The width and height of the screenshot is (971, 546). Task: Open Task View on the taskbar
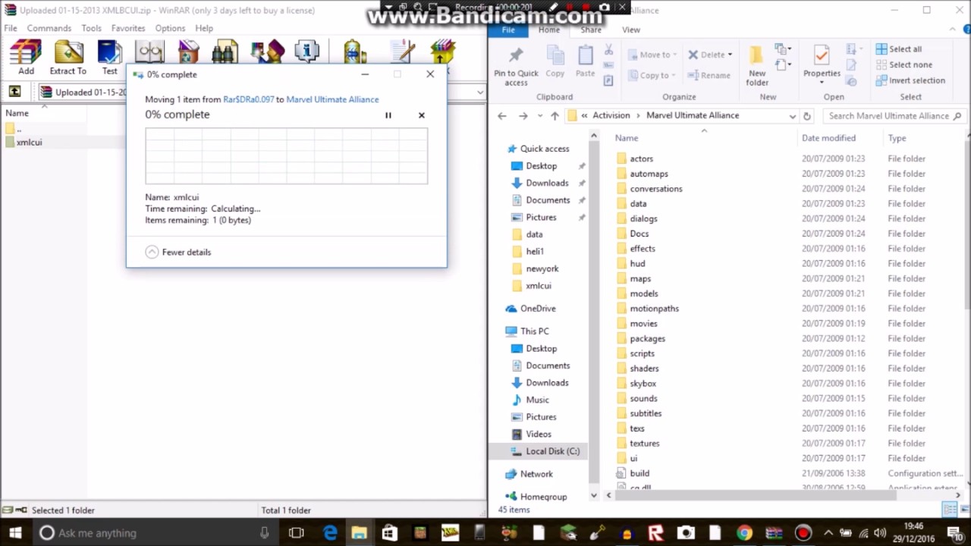pyautogui.click(x=297, y=532)
